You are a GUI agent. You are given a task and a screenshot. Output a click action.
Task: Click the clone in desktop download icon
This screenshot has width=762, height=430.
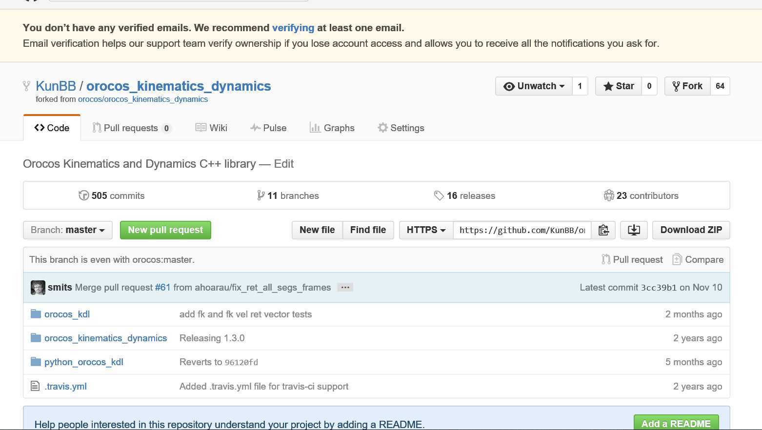coord(634,230)
